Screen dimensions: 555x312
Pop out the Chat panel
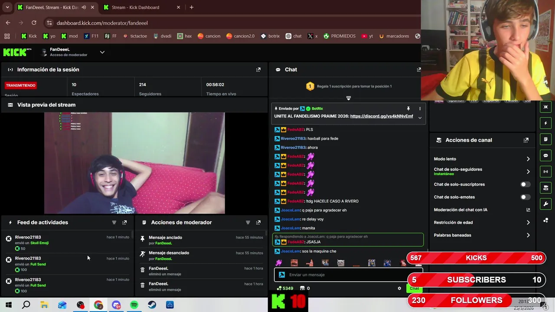pos(418,69)
